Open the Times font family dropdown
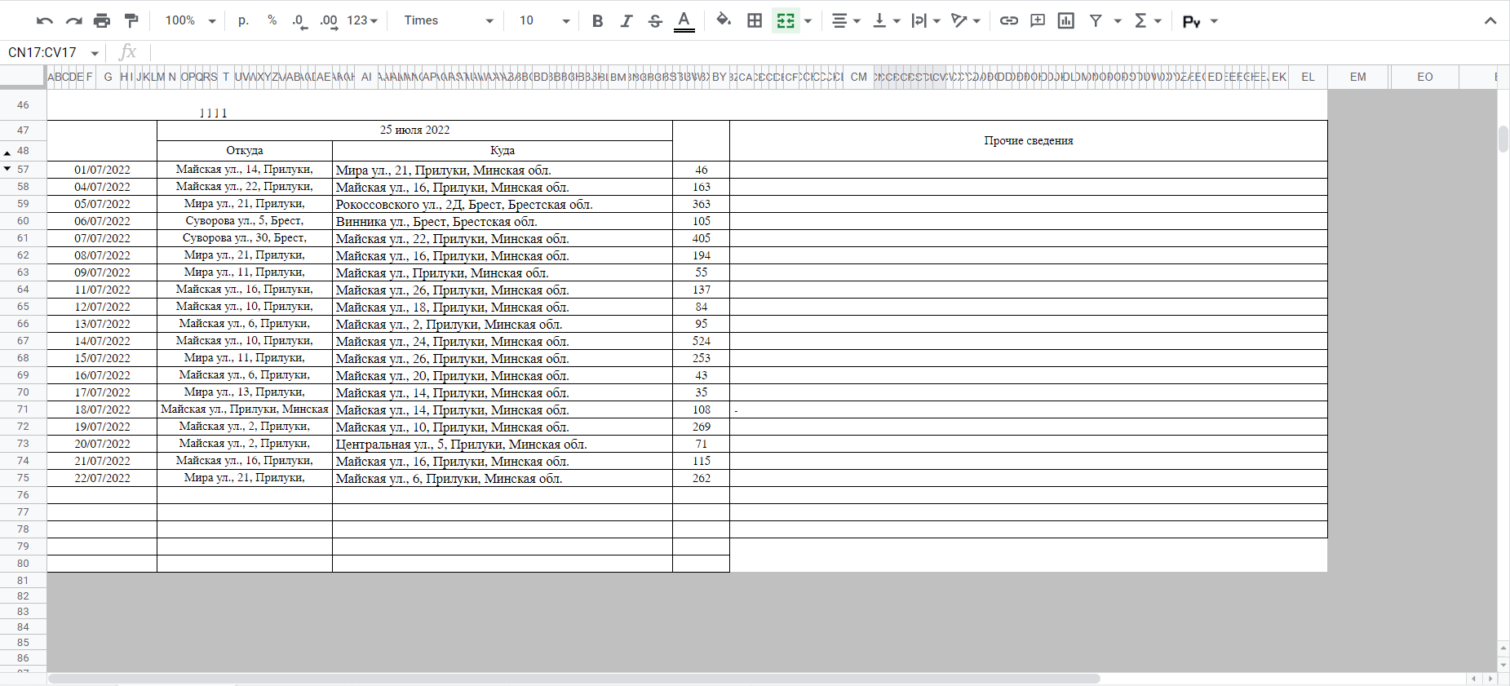 click(449, 20)
